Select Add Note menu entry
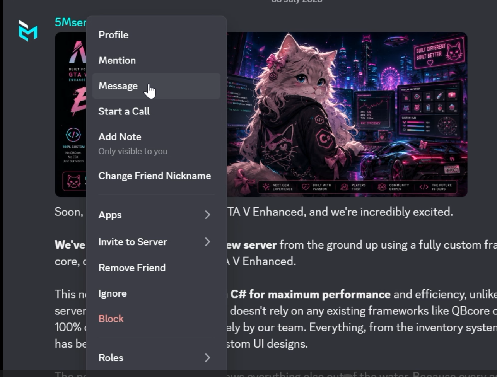 [156, 143]
